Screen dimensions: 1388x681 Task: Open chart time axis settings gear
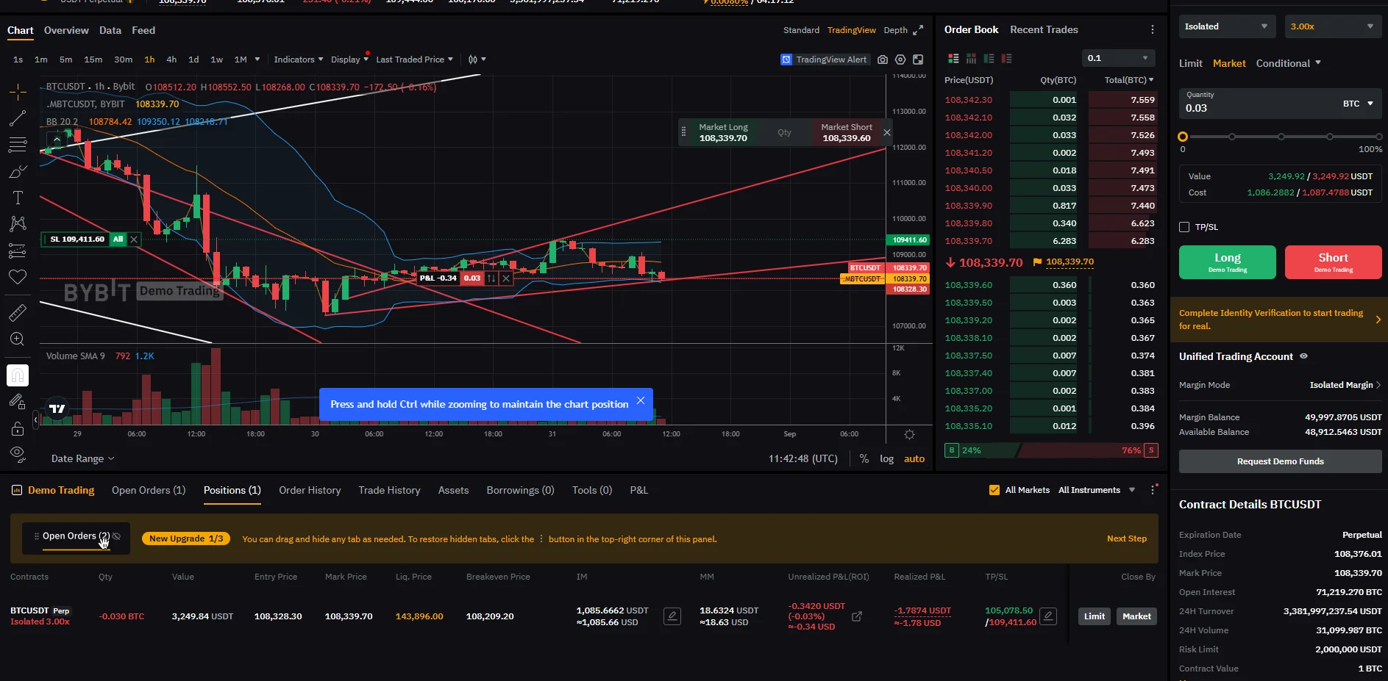pos(910,434)
